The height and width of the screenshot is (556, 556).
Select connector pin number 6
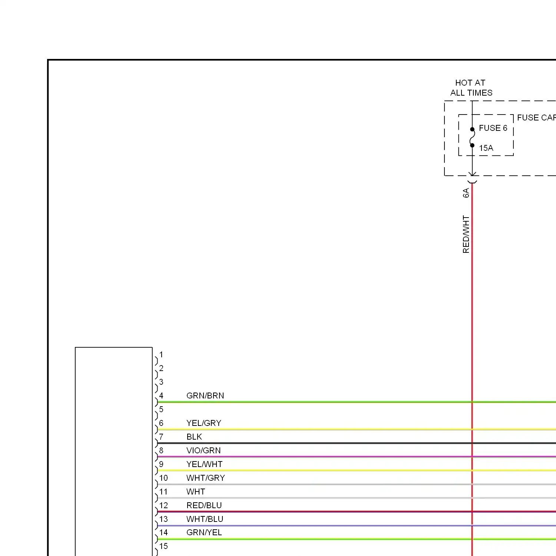[161, 423]
